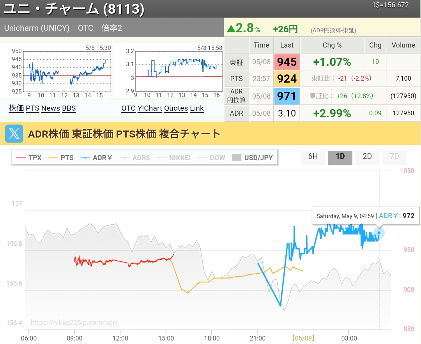The image size is (421, 344).
Task: Click the ADR last price 3.10
Action: [287, 113]
